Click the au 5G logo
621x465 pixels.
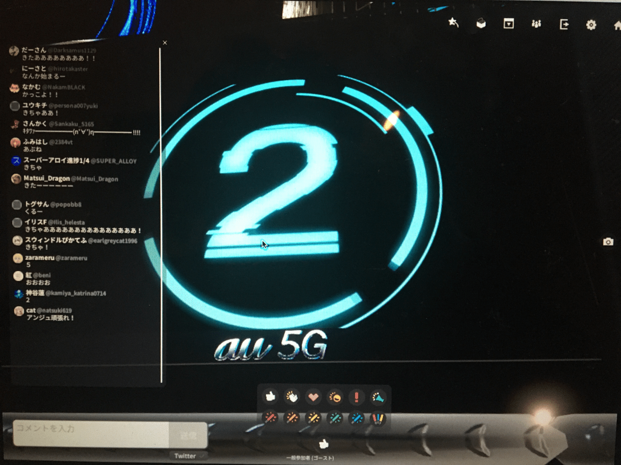(x=271, y=346)
